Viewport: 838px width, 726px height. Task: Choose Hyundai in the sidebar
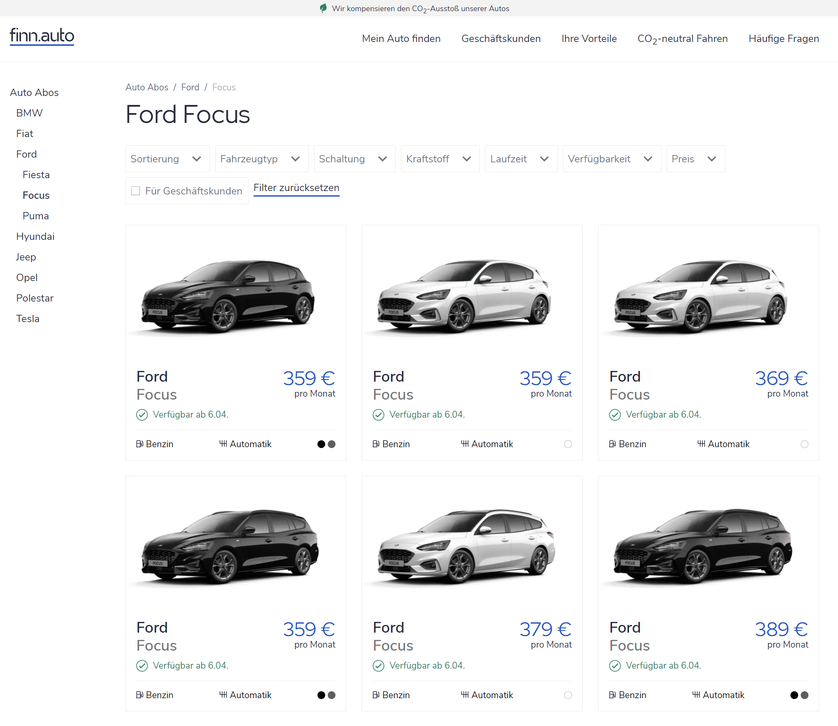[x=35, y=236]
